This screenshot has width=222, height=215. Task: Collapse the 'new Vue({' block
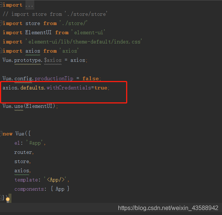coord(1,134)
